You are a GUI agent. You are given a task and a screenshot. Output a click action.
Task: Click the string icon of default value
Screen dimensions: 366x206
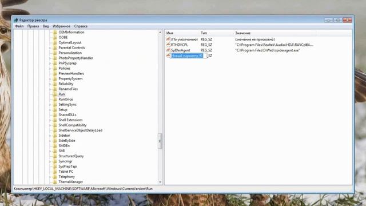[x=168, y=39]
